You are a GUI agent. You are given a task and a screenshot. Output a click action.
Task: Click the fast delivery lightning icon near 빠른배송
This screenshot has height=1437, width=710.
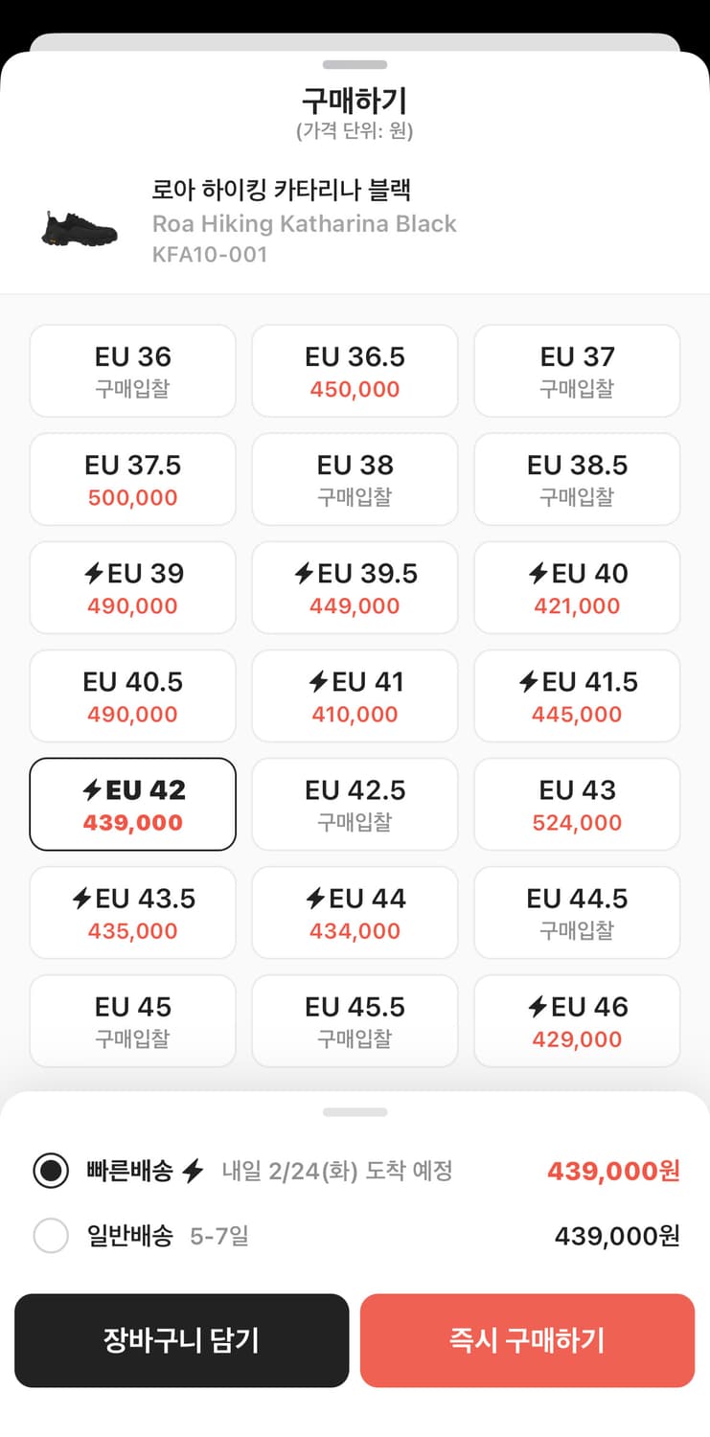coord(193,1171)
